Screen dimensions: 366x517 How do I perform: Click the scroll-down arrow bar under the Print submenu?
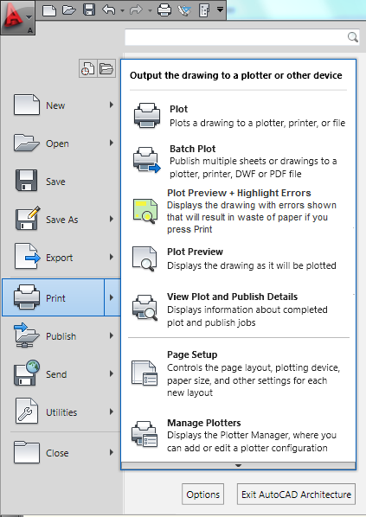[238, 466]
